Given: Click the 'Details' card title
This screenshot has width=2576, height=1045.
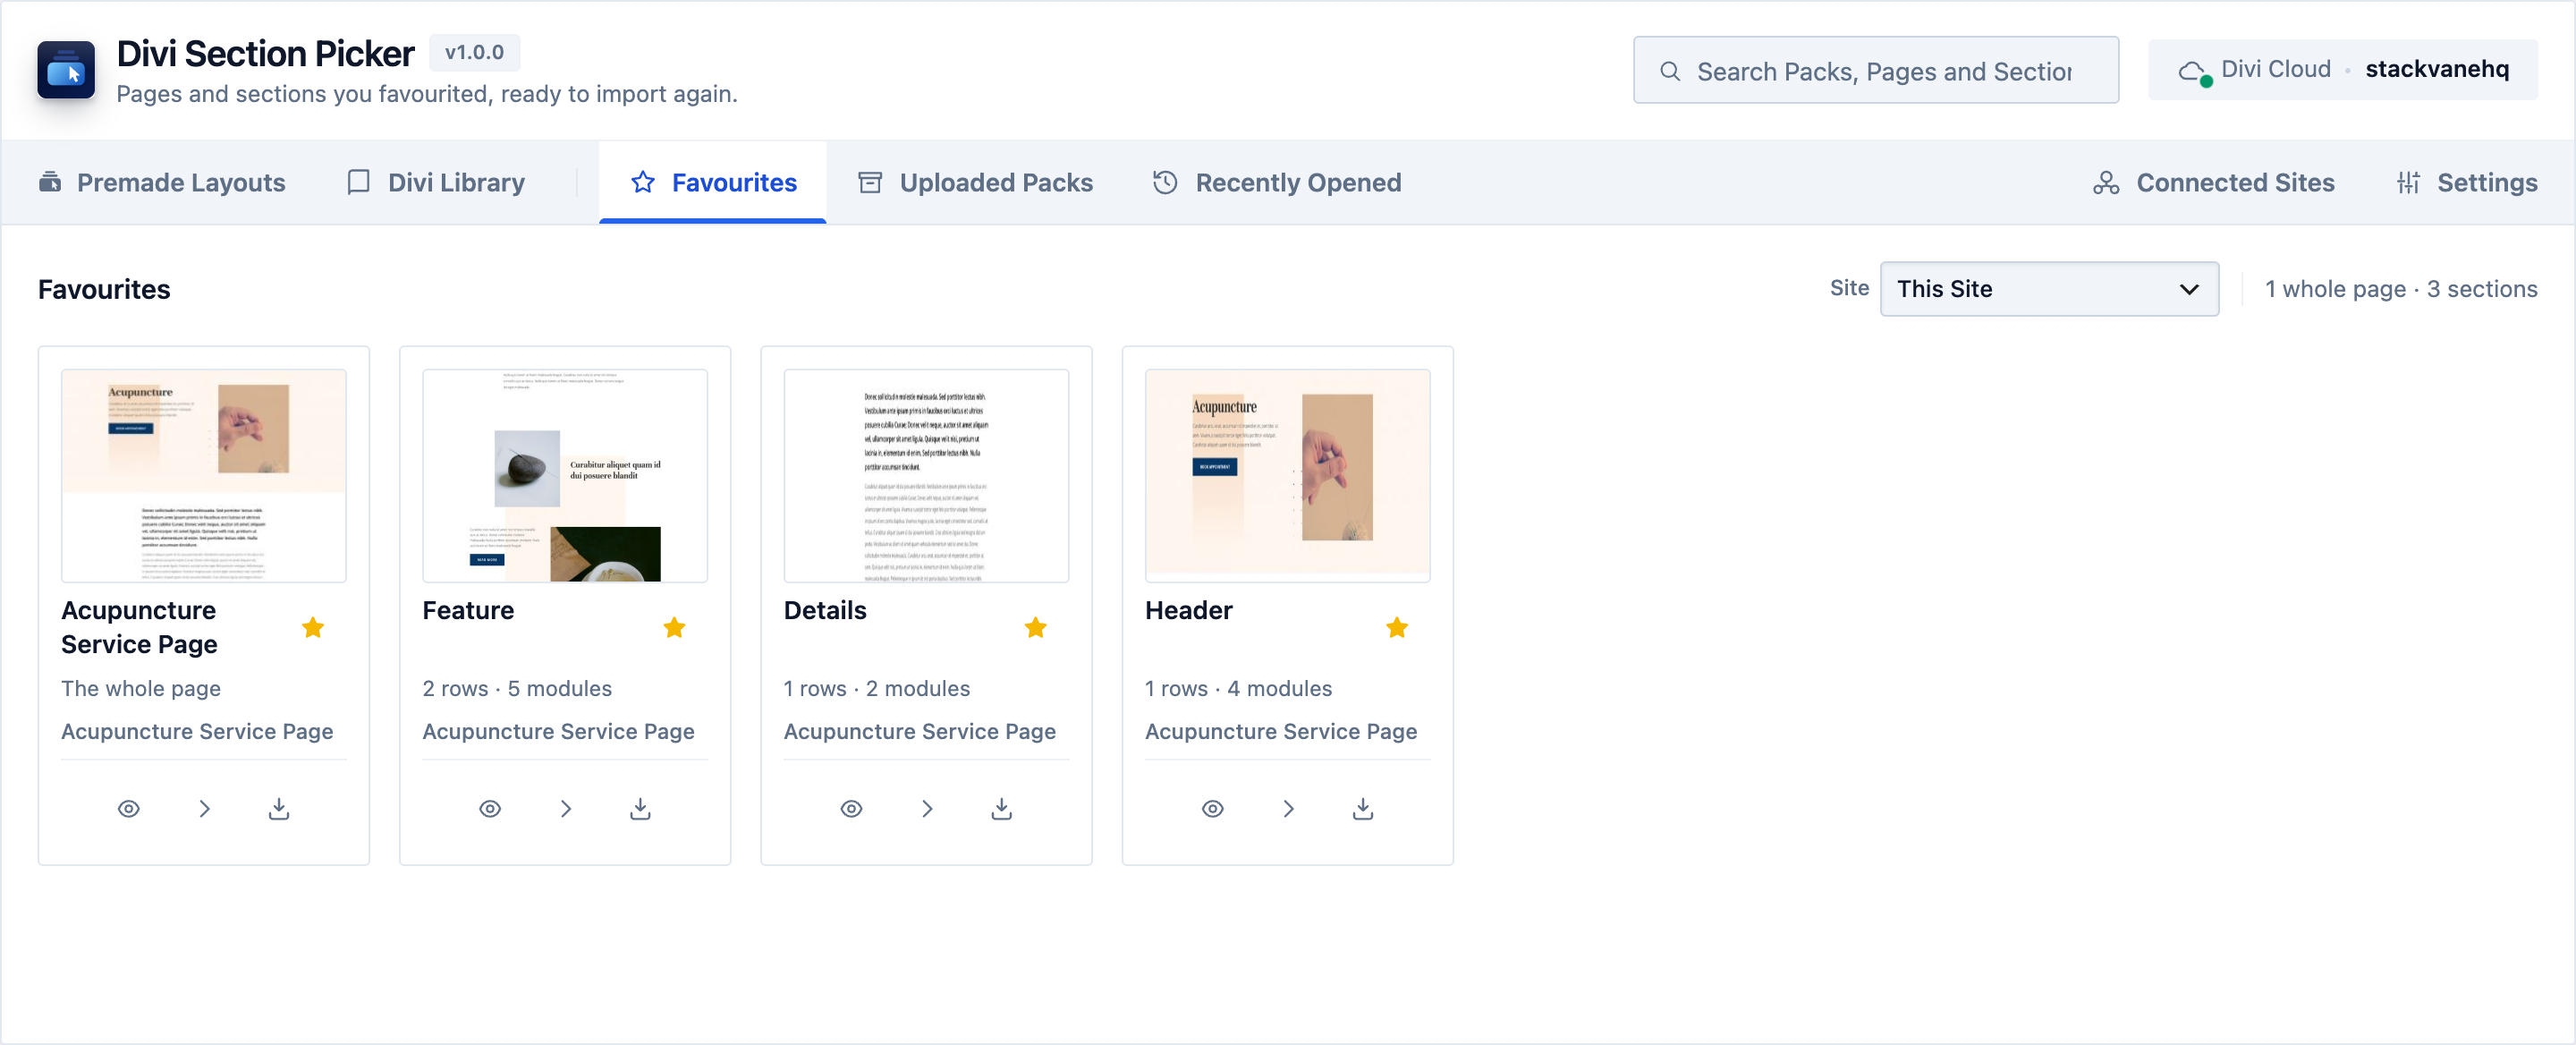Looking at the screenshot, I should [825, 610].
